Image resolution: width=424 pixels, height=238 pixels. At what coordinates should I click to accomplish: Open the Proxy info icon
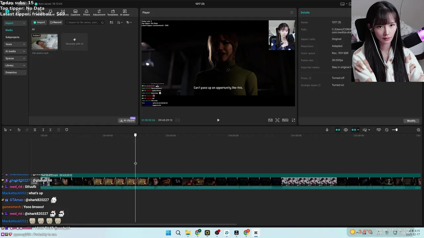pos(310,78)
